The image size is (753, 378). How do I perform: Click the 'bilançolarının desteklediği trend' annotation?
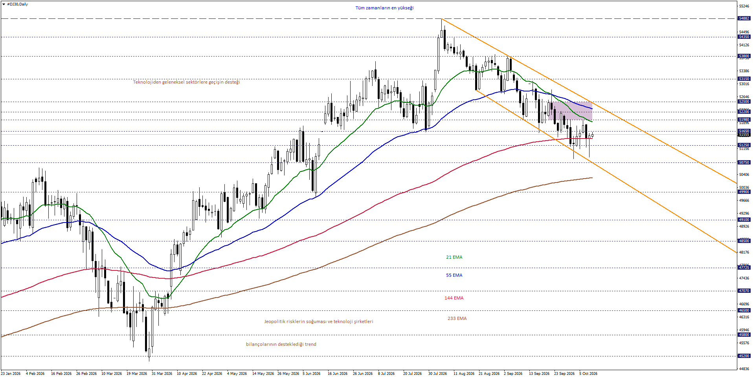281,344
